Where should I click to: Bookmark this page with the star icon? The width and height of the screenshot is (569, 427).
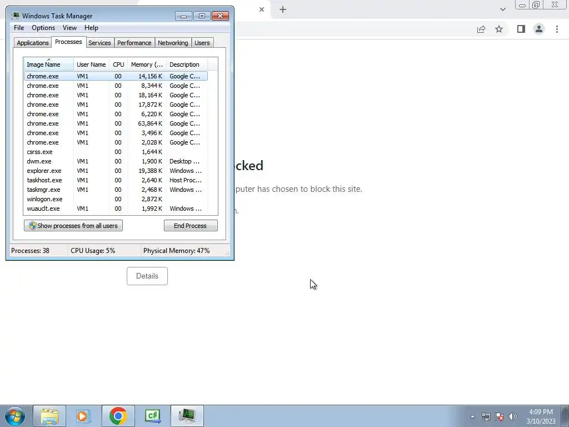coord(499,29)
